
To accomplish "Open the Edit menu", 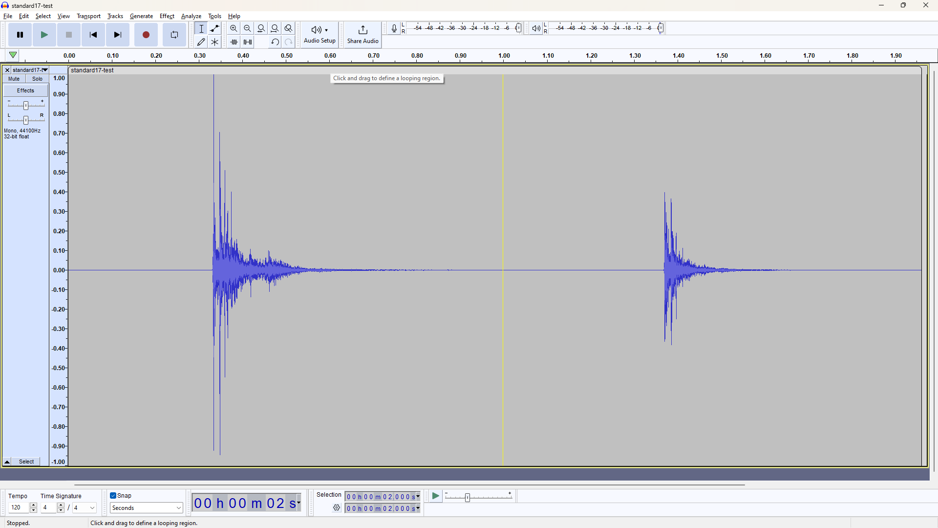I will (24, 16).
